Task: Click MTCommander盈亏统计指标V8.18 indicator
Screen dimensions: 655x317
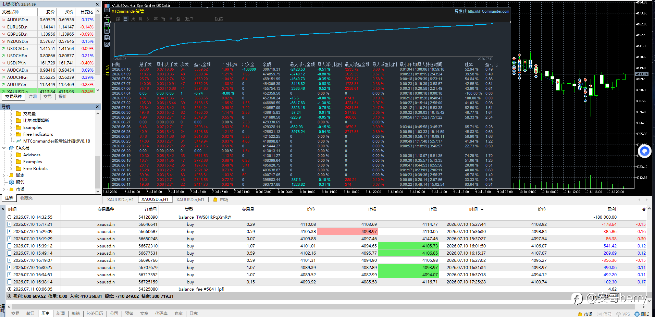Action: coord(57,141)
